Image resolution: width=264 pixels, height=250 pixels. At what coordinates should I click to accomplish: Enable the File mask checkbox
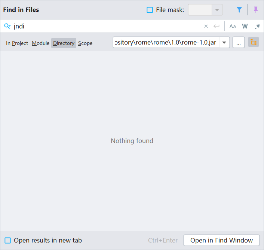click(150, 10)
